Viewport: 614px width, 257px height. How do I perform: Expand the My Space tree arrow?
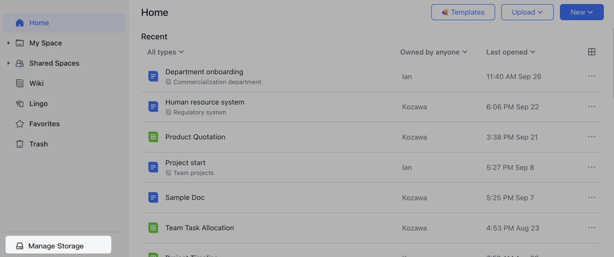tap(9, 43)
